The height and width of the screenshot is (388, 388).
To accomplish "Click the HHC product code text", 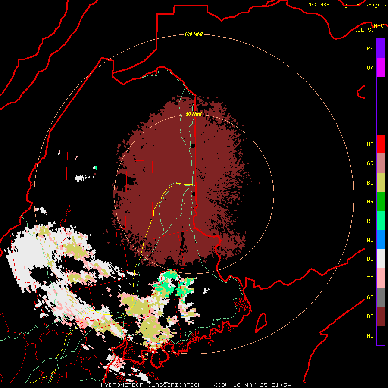I will click(x=379, y=26).
